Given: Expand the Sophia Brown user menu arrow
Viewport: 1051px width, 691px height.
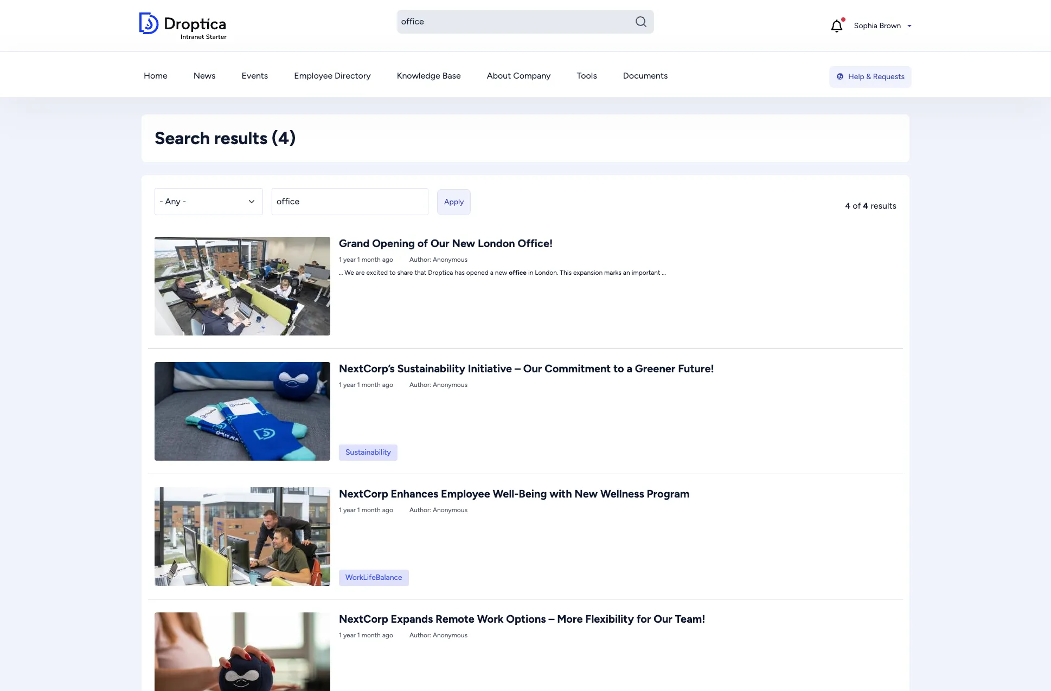Looking at the screenshot, I should [909, 26].
